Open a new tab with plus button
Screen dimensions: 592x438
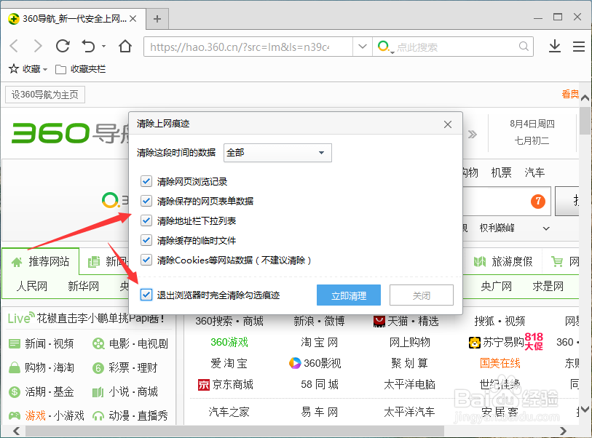click(157, 18)
